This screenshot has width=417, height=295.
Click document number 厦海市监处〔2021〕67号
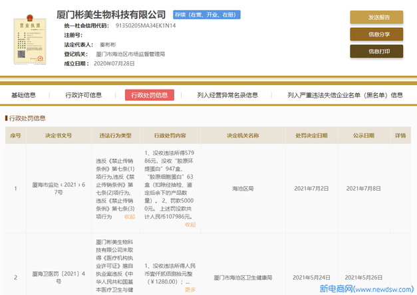click(x=59, y=189)
